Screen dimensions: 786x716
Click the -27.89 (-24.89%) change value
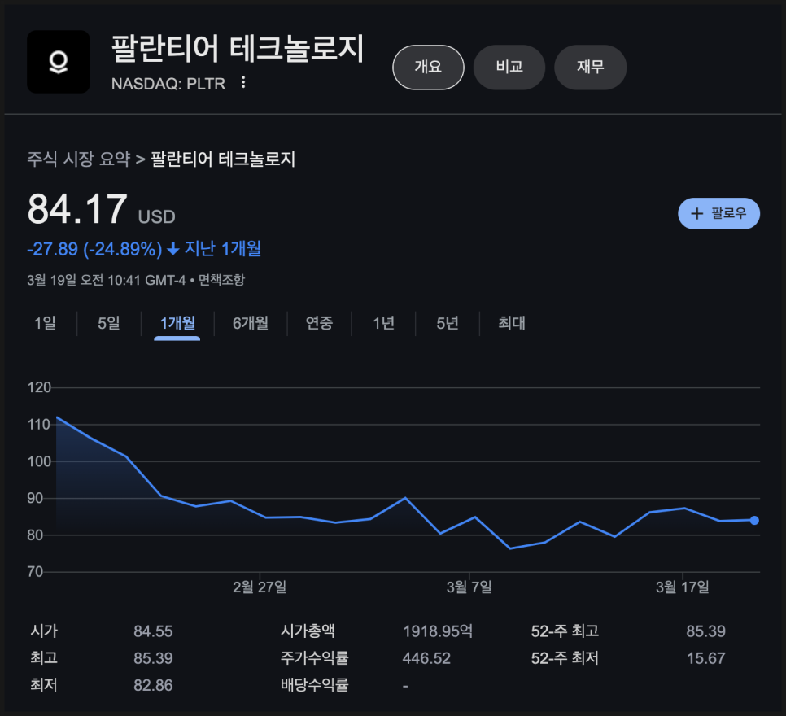(x=94, y=249)
